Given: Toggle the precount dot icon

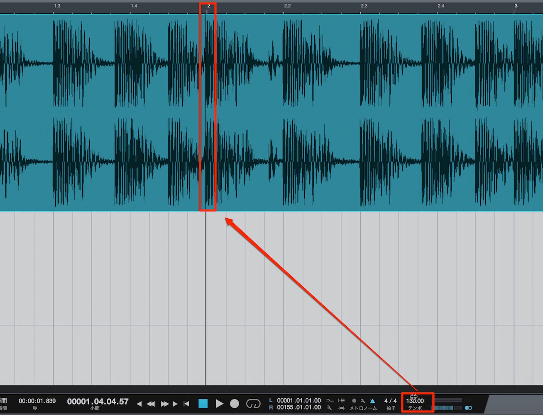Looking at the screenshot, I should (x=354, y=401).
